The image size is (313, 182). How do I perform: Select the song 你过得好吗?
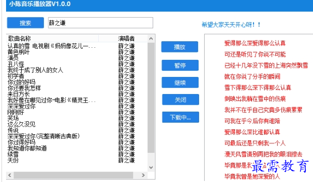click(21, 142)
